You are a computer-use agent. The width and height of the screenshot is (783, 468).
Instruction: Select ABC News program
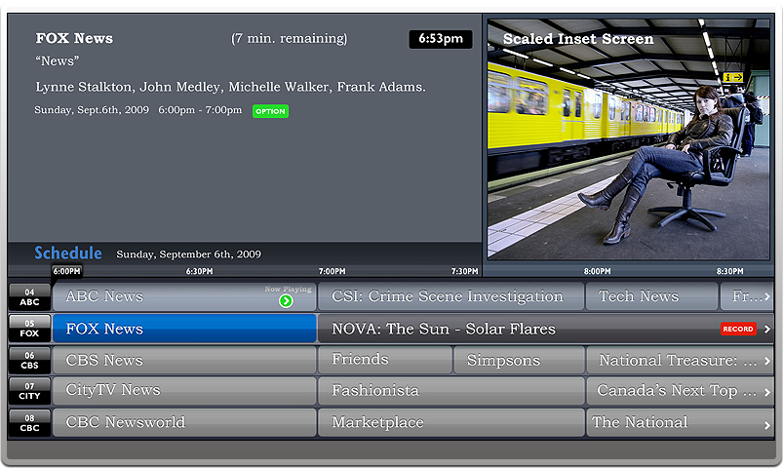click(x=184, y=296)
